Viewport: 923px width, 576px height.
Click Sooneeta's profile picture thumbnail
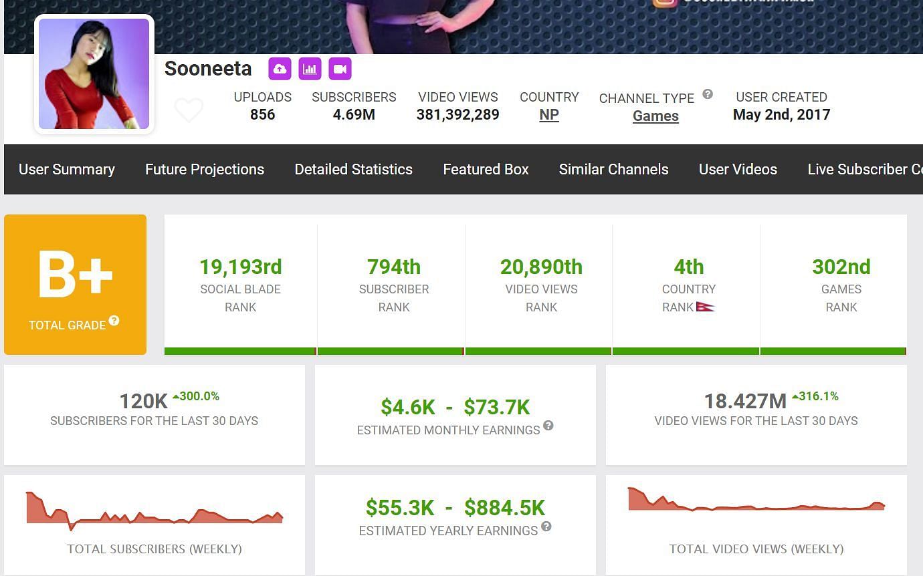coord(94,74)
